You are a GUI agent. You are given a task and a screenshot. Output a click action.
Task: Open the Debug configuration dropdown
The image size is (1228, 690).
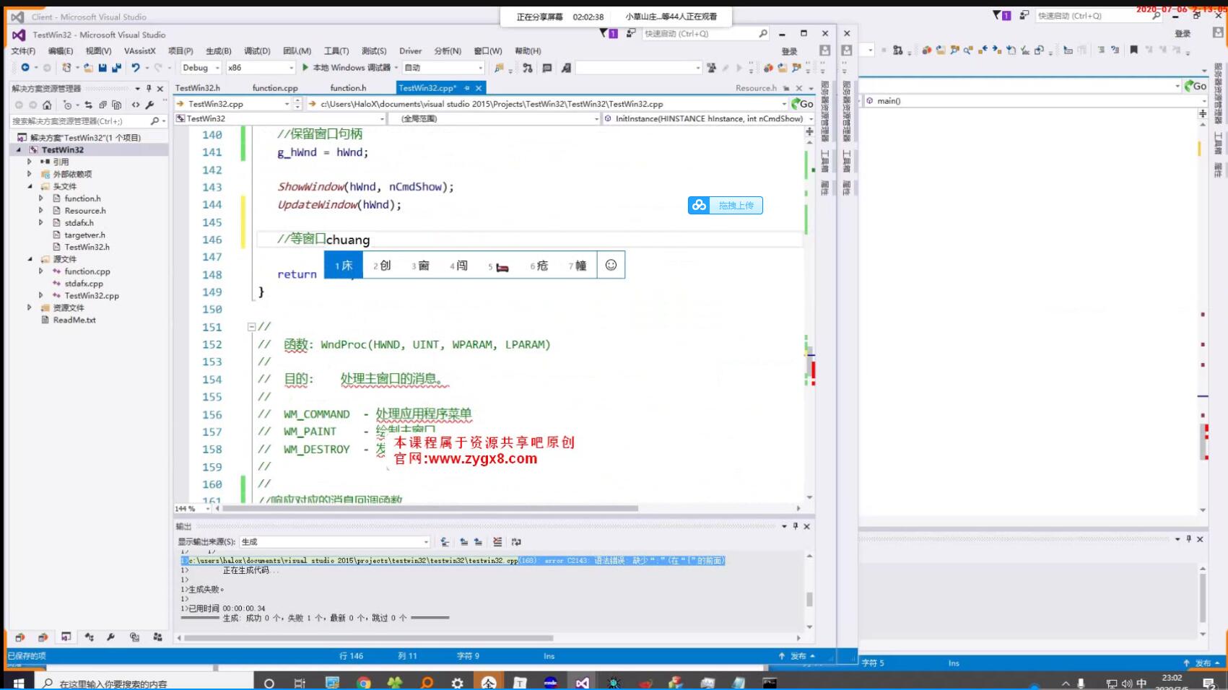[x=201, y=67]
